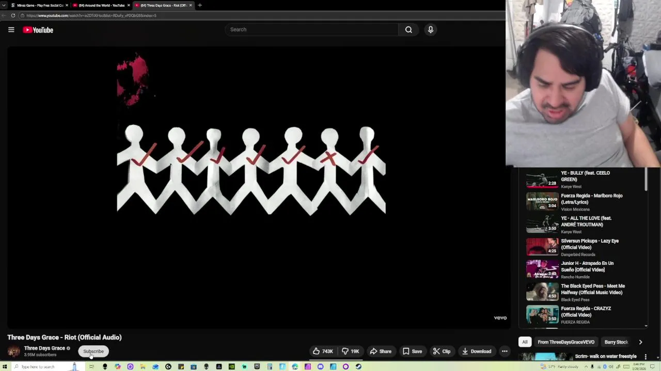This screenshot has height=371, width=661.
Task: Create a Clip from the video
Action: [442, 351]
